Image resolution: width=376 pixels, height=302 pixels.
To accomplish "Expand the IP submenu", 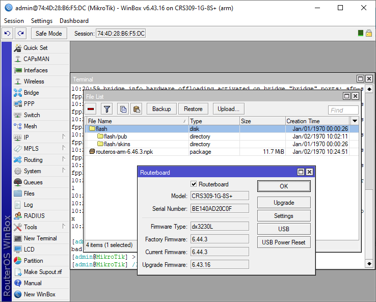I will click(x=64, y=137).
